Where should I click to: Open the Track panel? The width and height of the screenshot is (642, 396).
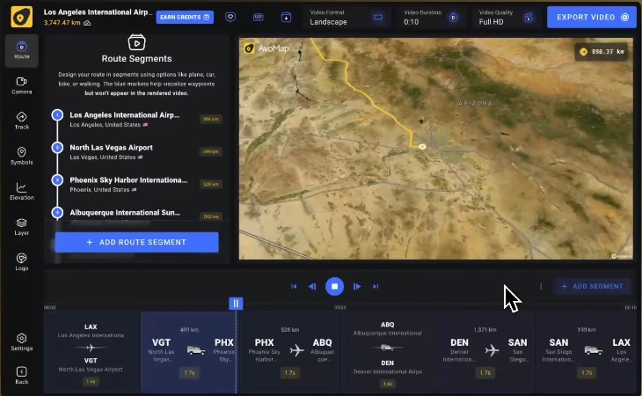click(21, 121)
